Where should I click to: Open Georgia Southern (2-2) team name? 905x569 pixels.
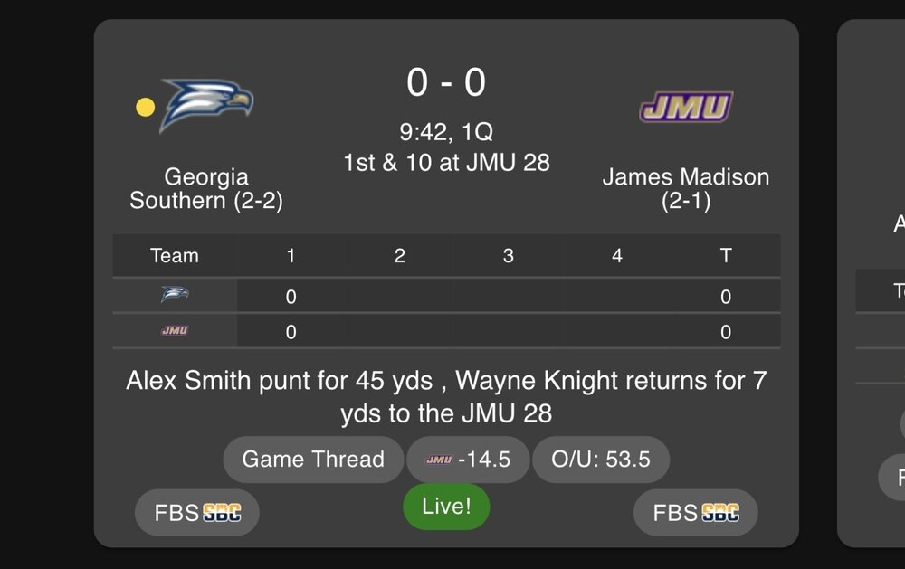(x=206, y=188)
